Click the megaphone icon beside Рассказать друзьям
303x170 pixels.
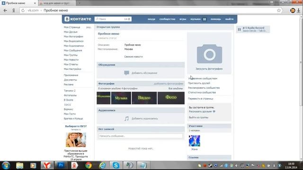tap(214, 111)
